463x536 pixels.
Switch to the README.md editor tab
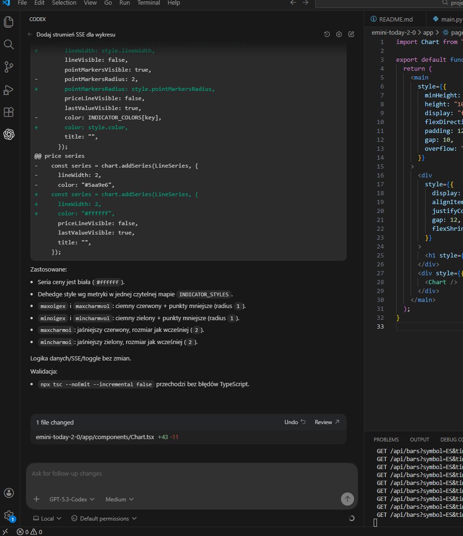pyautogui.click(x=395, y=20)
